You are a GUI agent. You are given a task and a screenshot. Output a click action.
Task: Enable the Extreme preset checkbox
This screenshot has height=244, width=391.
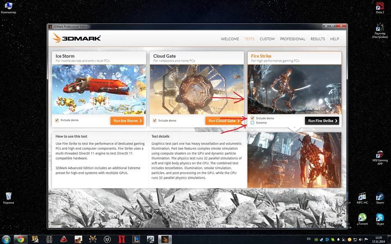point(252,123)
